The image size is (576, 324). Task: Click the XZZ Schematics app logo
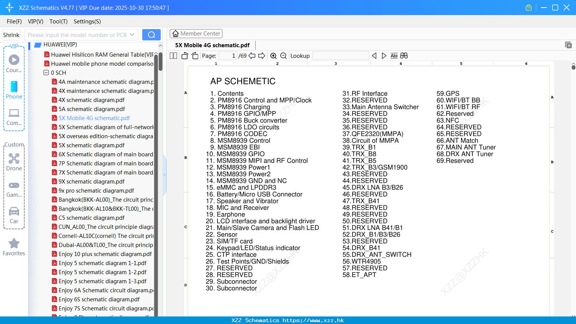pos(9,8)
